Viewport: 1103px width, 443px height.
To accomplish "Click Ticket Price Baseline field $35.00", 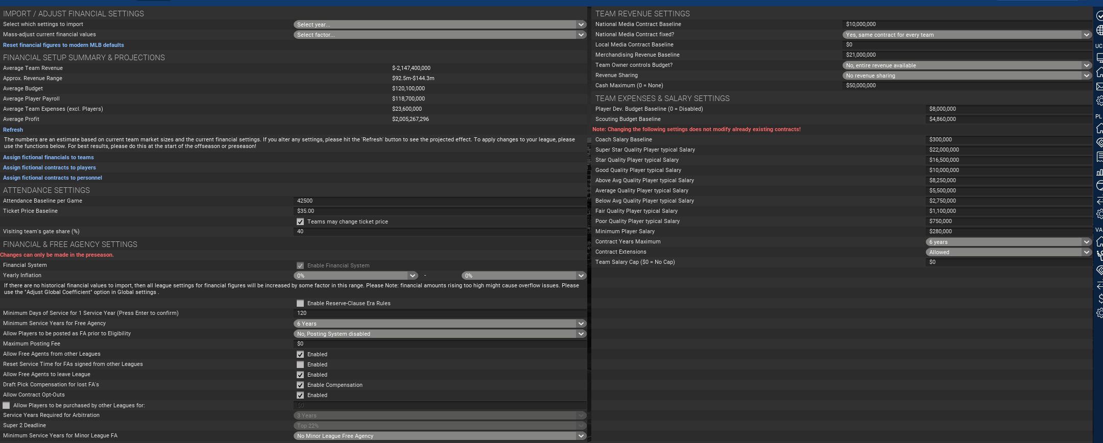I will [x=440, y=211].
